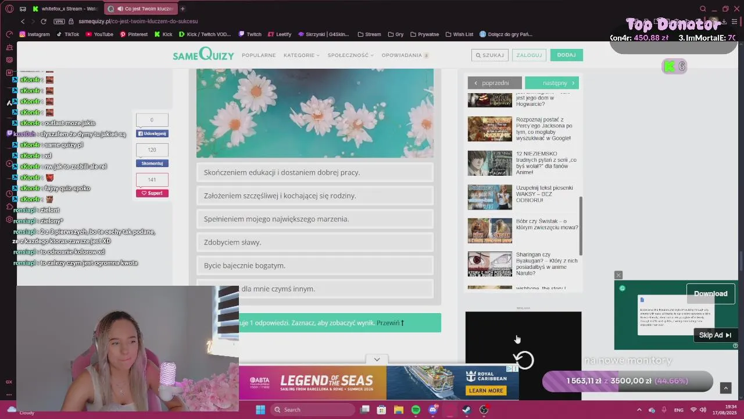Expand the Prywatne bookmarks folder

pos(424,34)
